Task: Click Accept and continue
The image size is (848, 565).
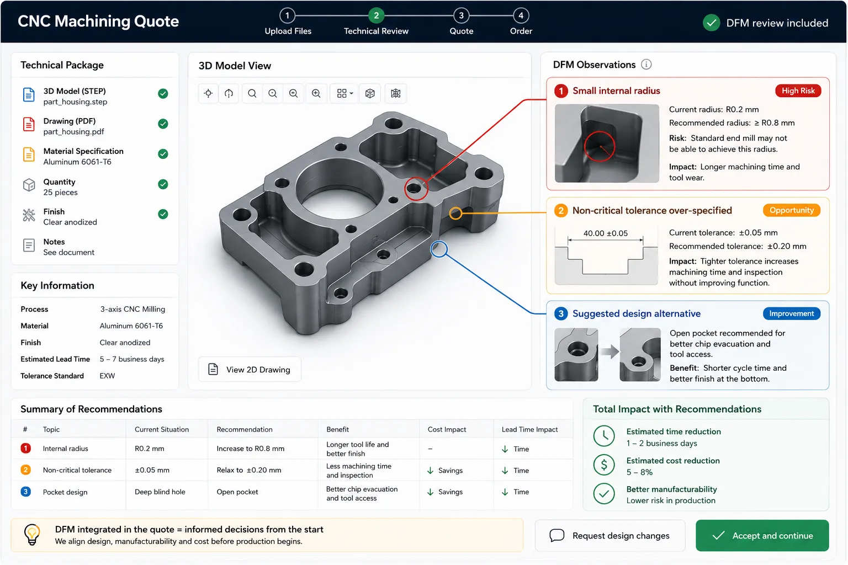Action: pyautogui.click(x=762, y=535)
